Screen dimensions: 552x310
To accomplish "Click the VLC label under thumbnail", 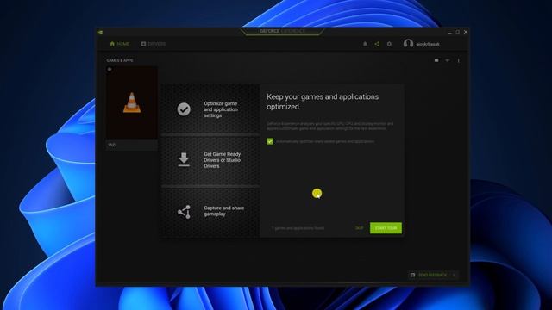I will tap(112, 145).
